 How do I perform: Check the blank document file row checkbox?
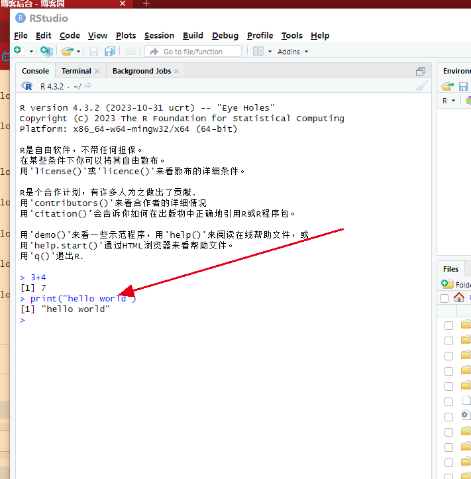pyautogui.click(x=448, y=401)
